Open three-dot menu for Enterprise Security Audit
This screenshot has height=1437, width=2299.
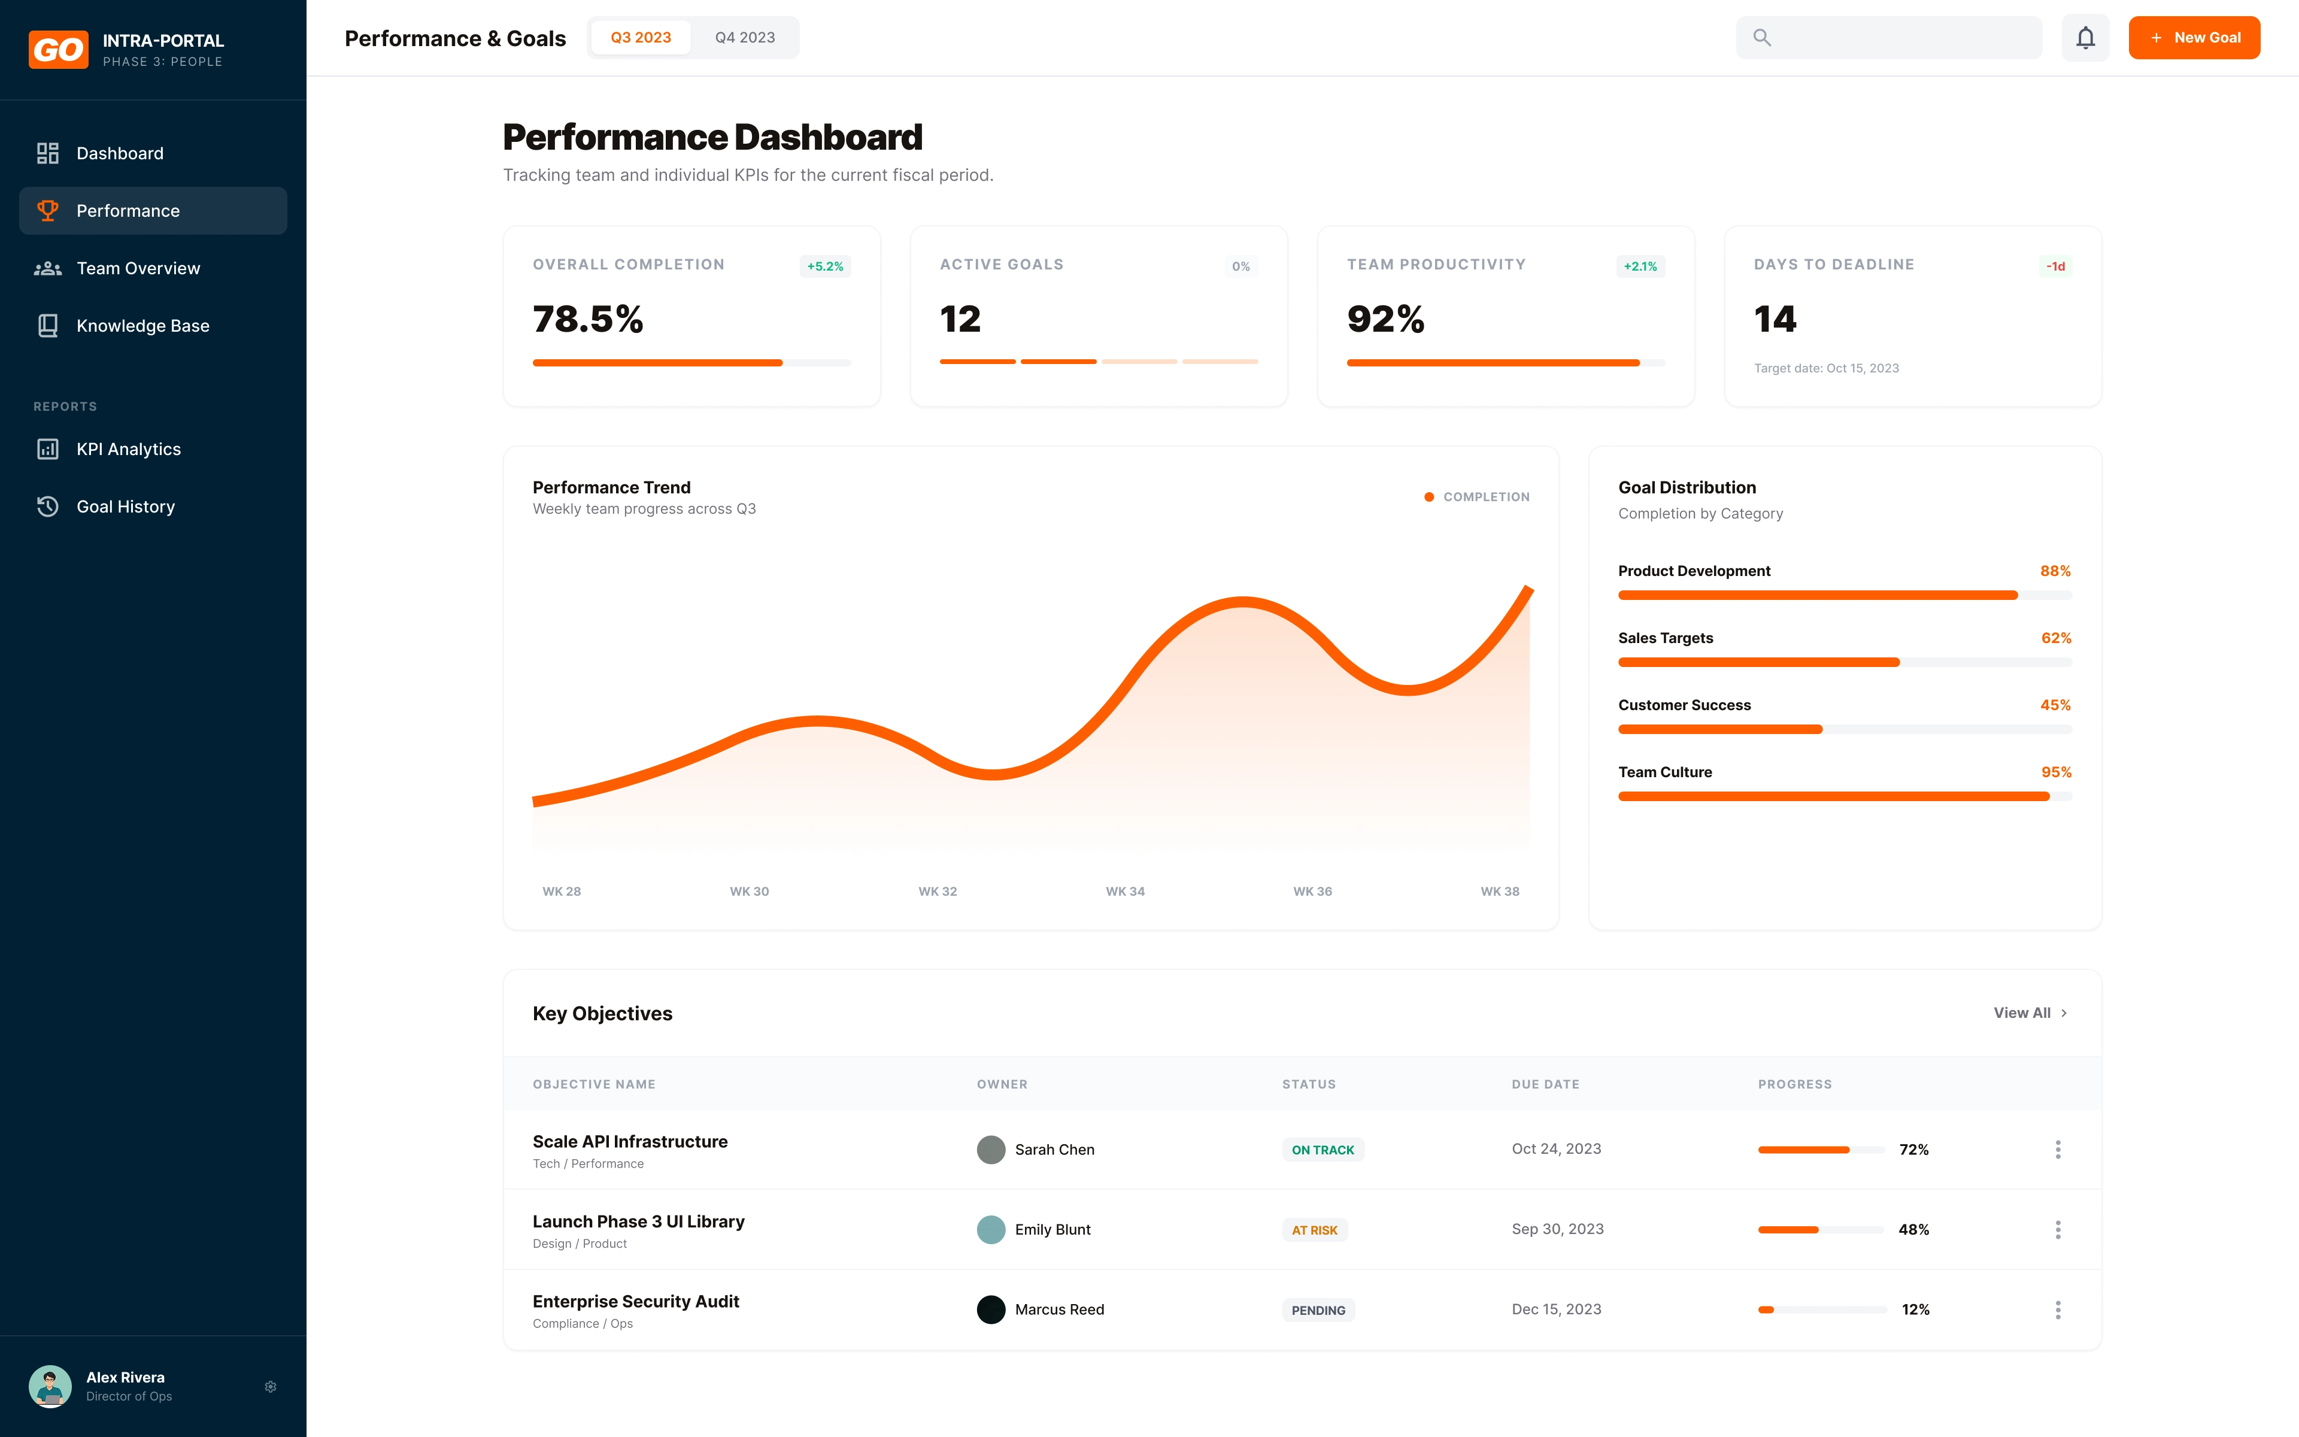coord(2058,1309)
